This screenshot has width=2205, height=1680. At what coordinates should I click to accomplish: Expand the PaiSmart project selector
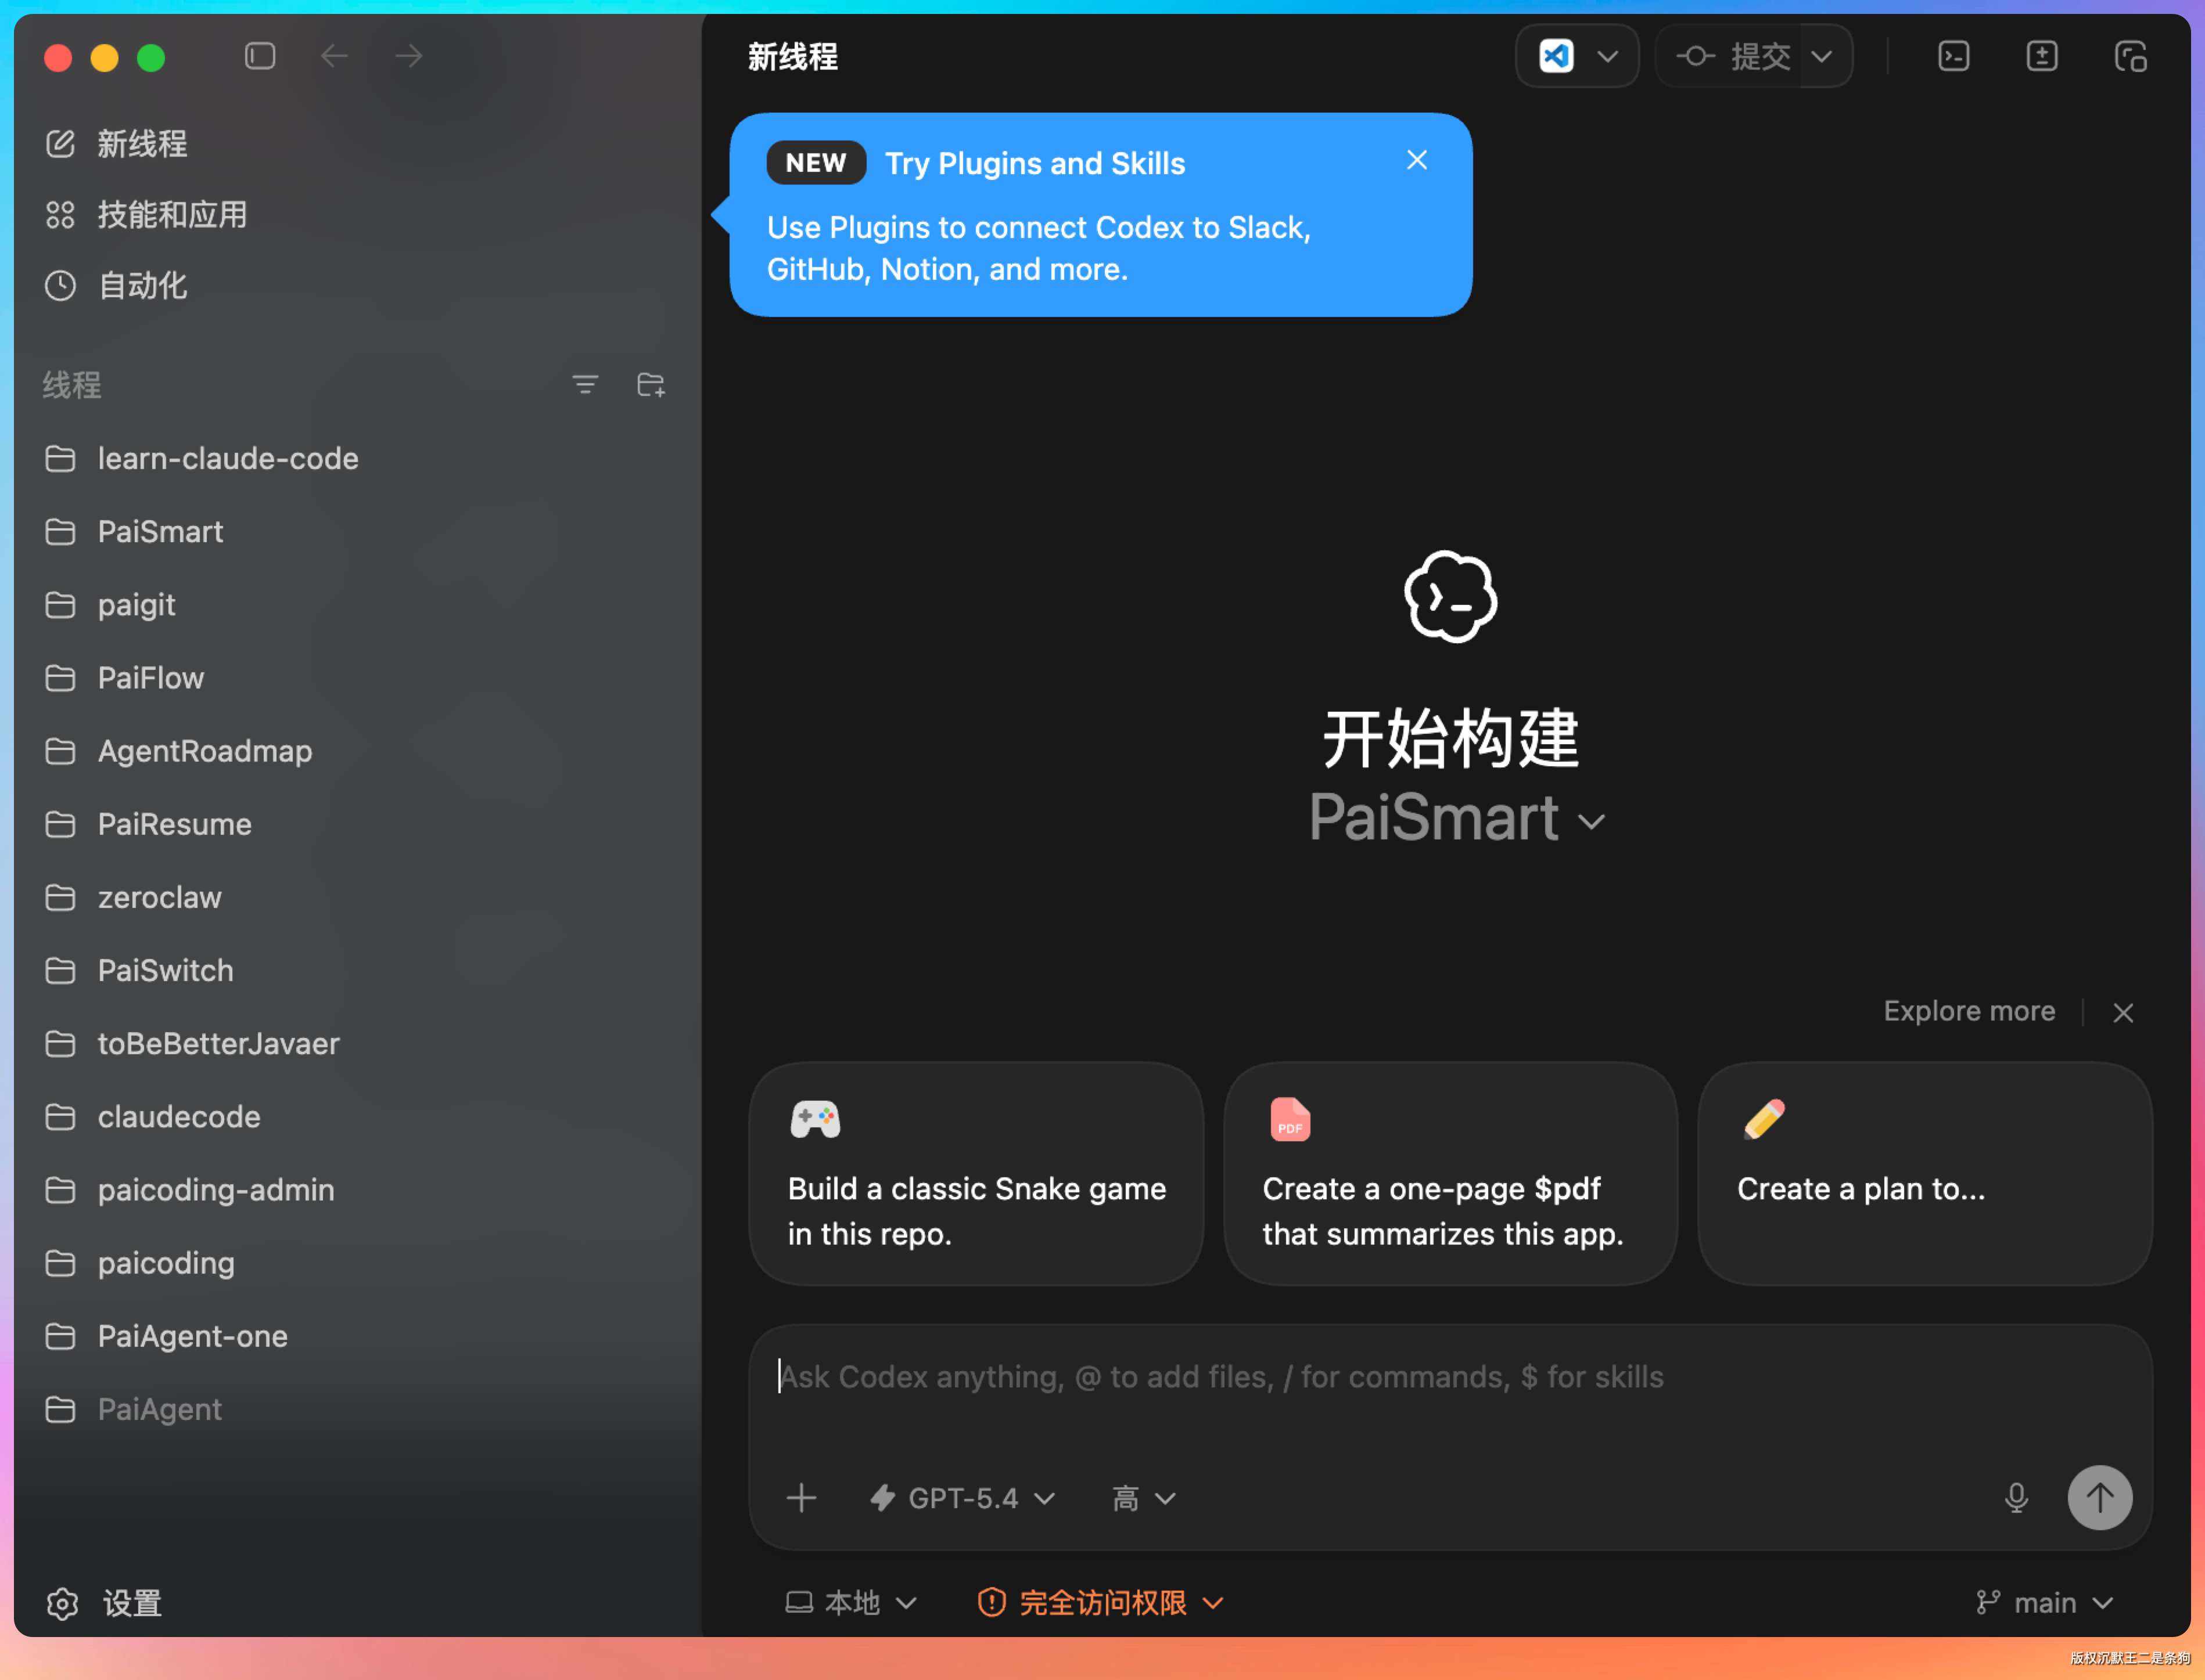click(1457, 819)
